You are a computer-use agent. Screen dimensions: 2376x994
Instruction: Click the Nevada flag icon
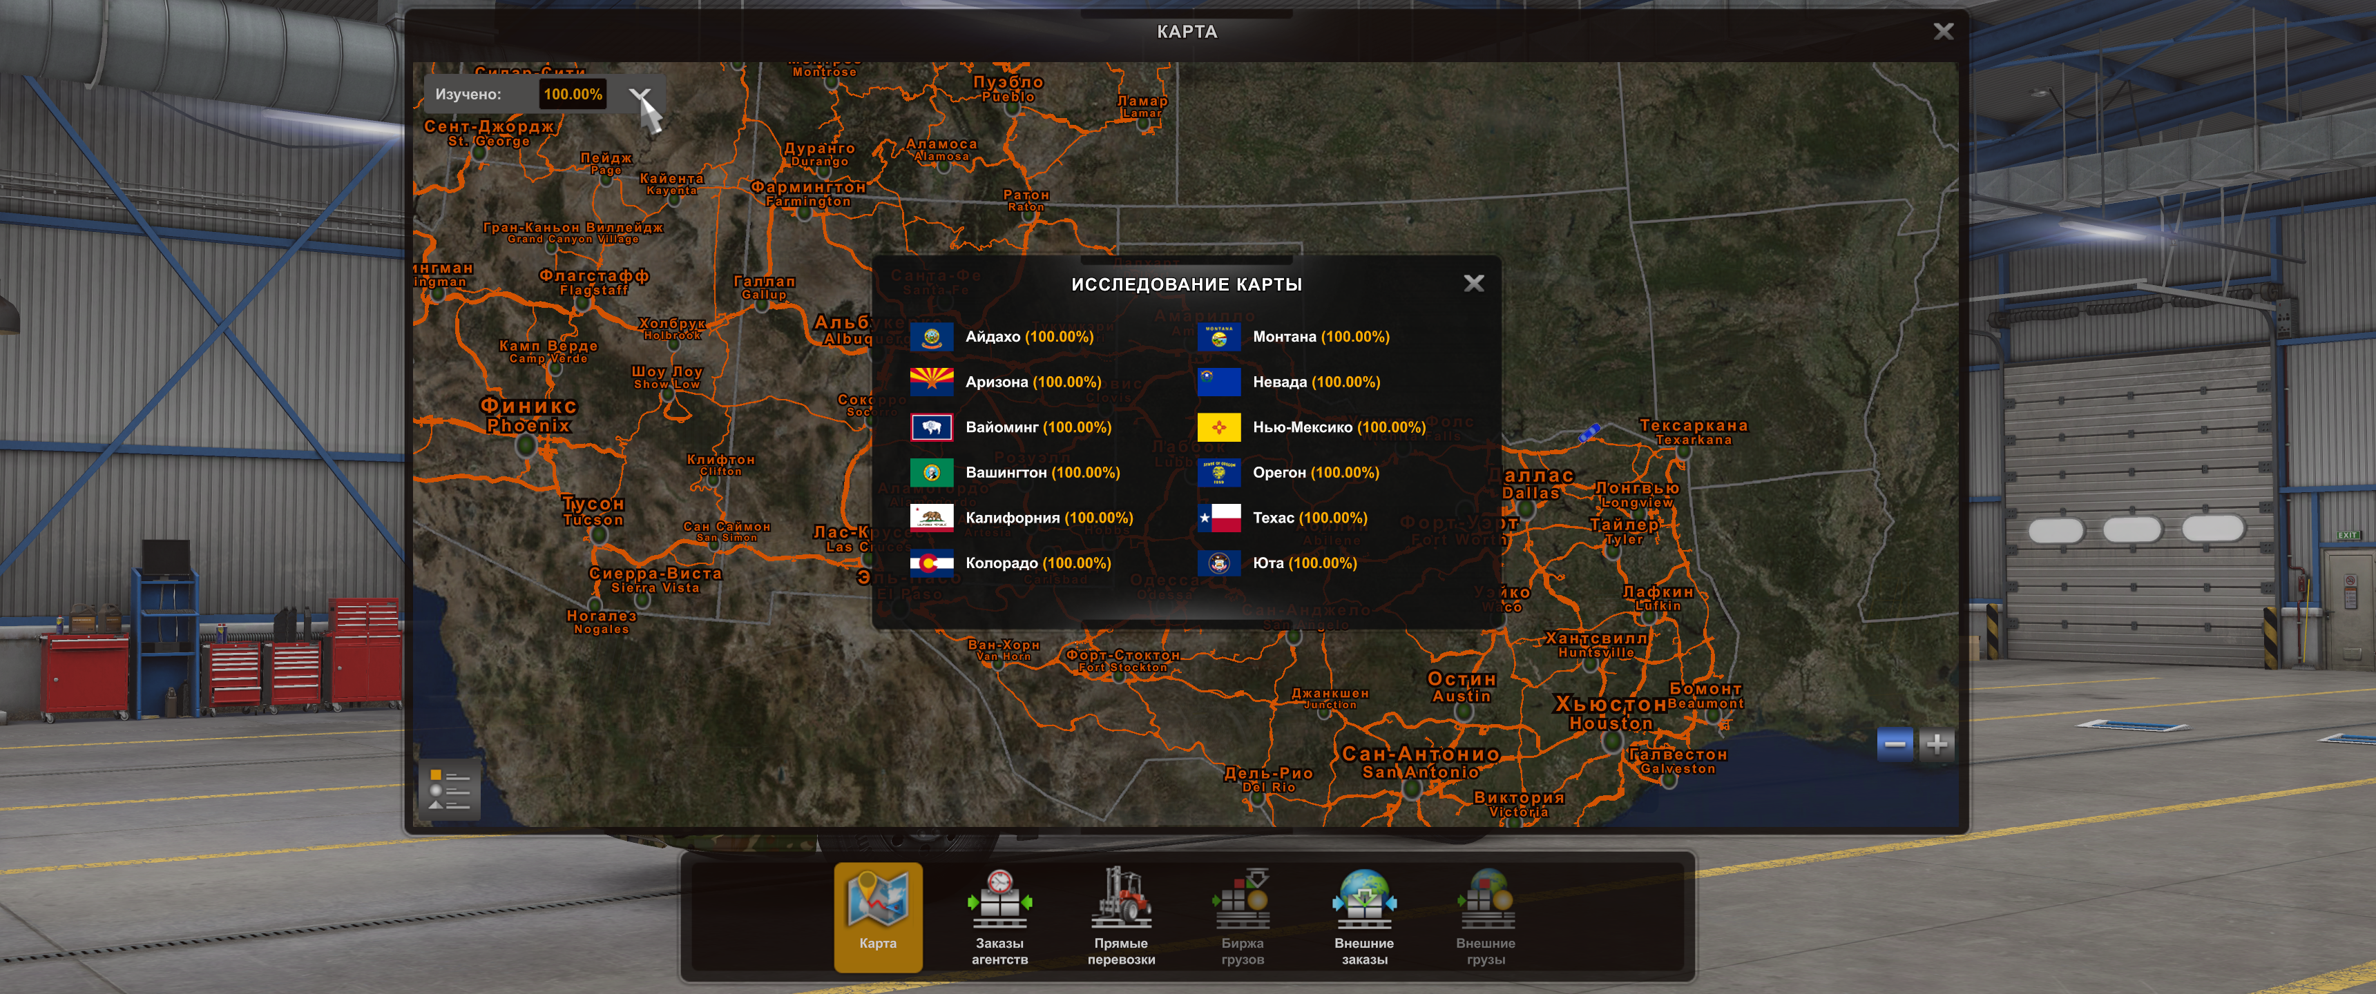point(1218,382)
